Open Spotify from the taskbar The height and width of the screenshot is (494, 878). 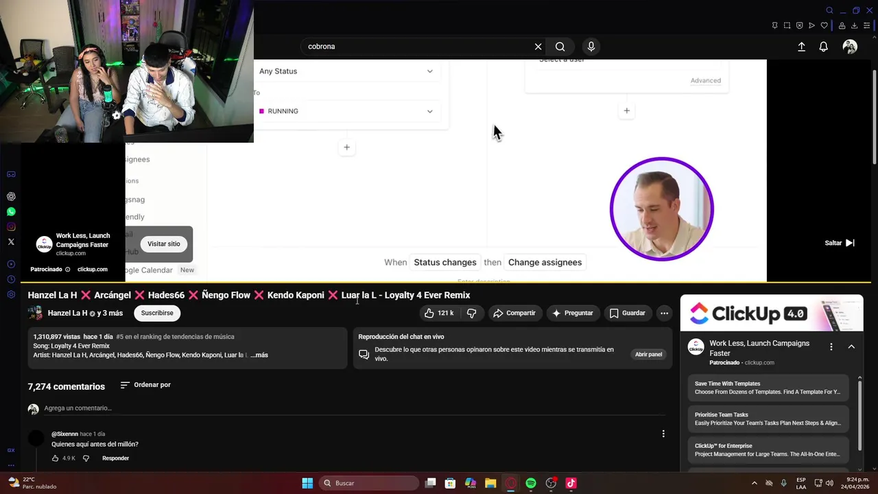[x=531, y=483]
